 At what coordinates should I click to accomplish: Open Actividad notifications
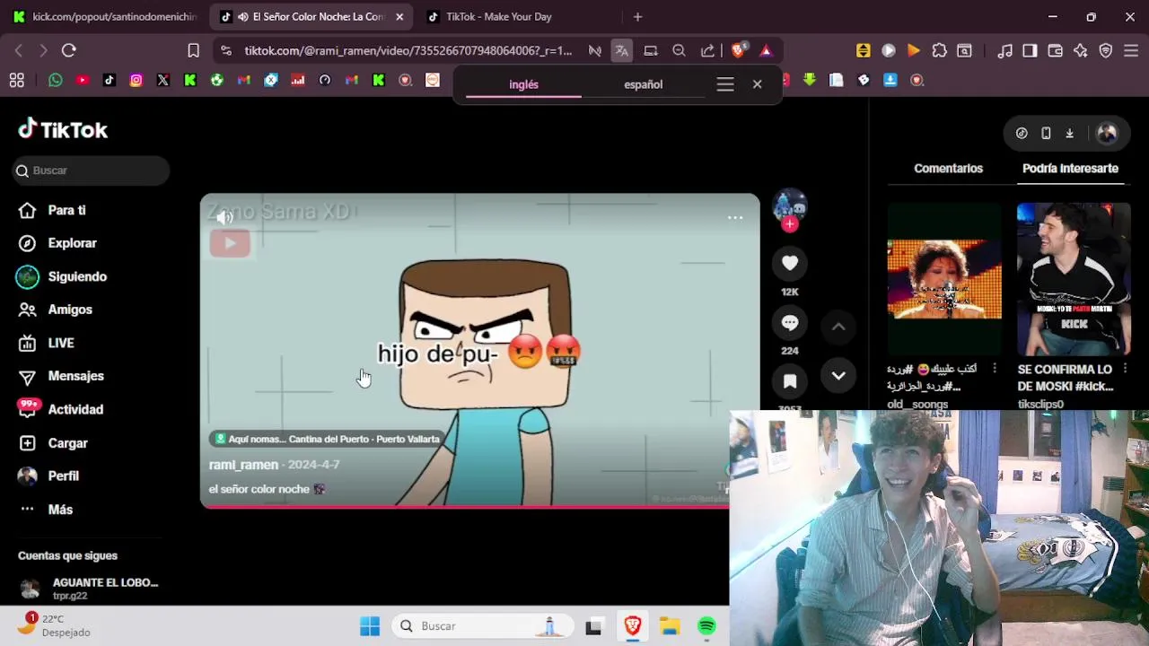click(x=61, y=409)
